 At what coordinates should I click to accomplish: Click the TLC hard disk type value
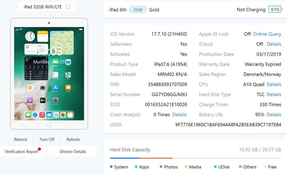coord(261,94)
